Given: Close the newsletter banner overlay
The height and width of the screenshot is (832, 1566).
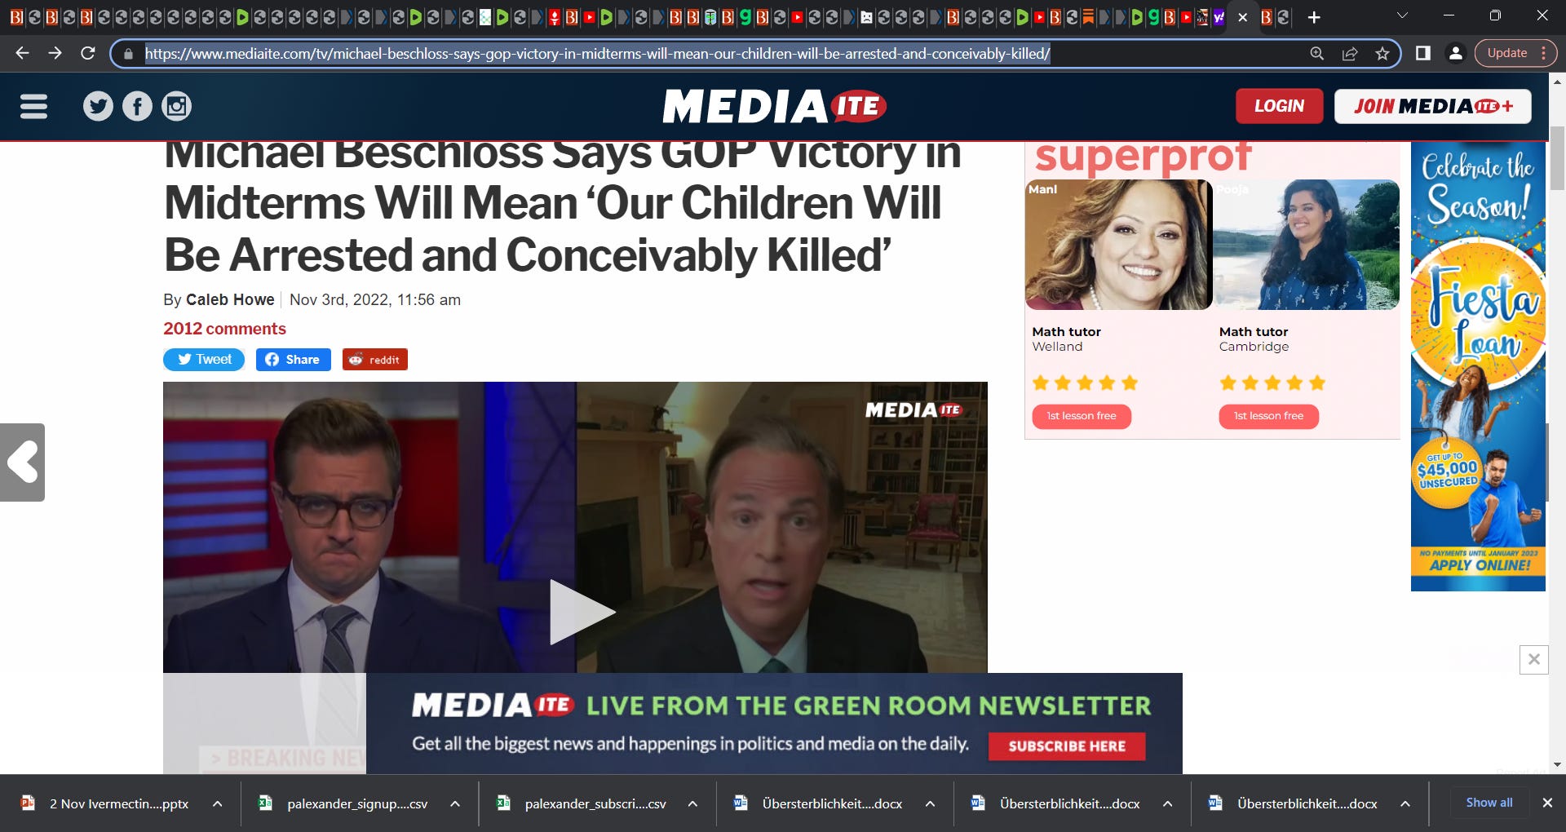Looking at the screenshot, I should pos(1533,659).
